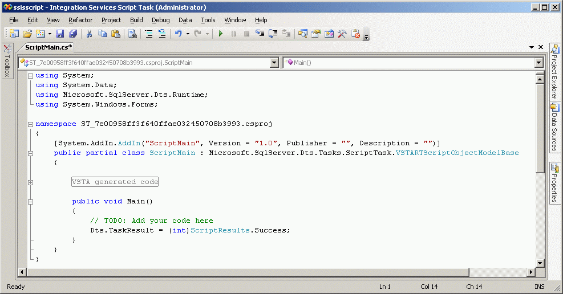563x294 pixels.
Task: Click the Paste clipboard icon
Action: coord(116,34)
